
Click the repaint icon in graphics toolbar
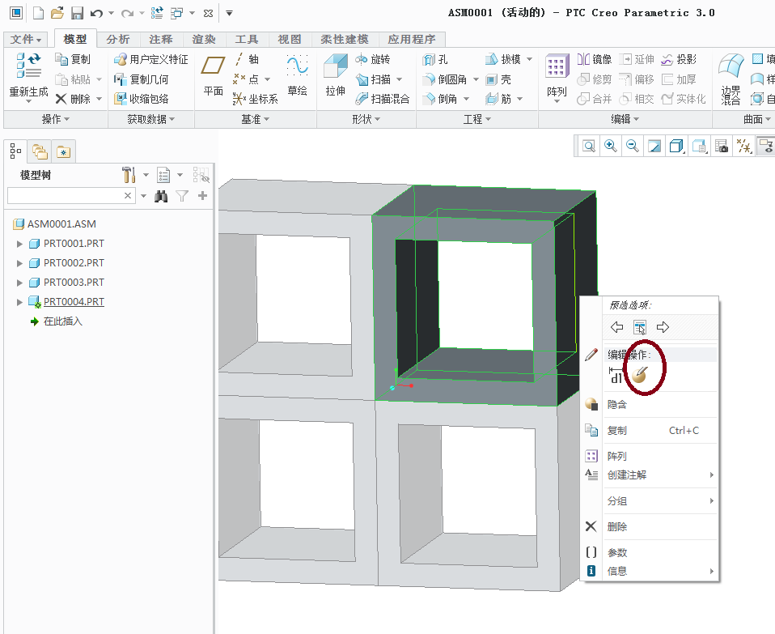654,146
